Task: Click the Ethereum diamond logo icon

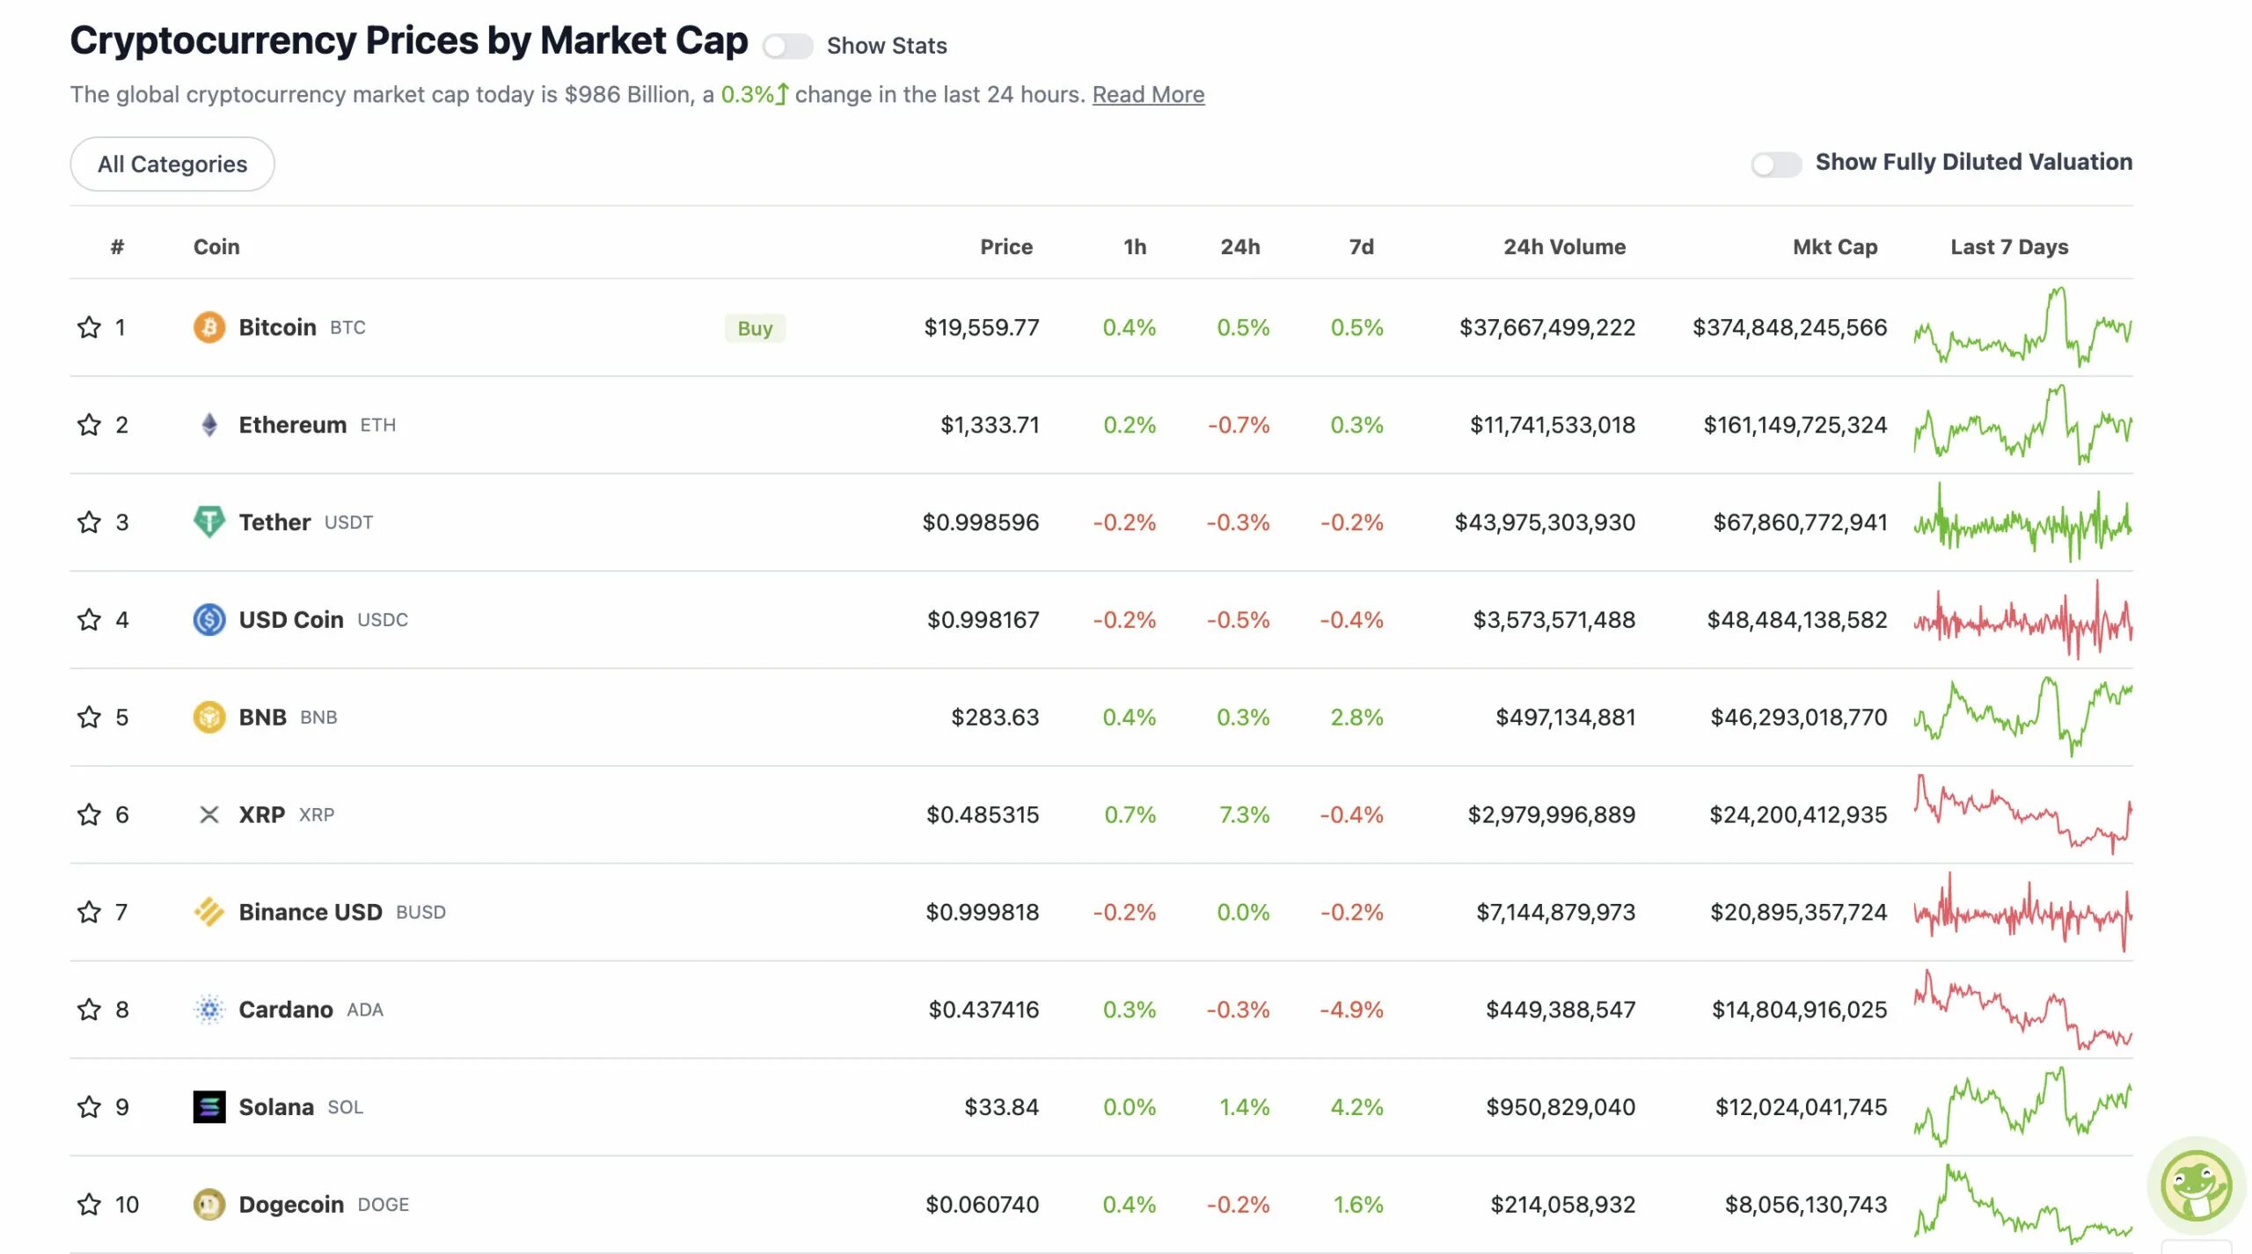Action: pyautogui.click(x=208, y=425)
